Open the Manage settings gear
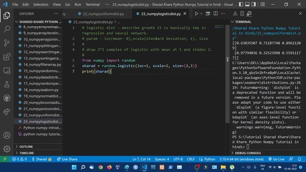The width and height of the screenshot is (306, 172). pyautogui.click(x=7, y=149)
